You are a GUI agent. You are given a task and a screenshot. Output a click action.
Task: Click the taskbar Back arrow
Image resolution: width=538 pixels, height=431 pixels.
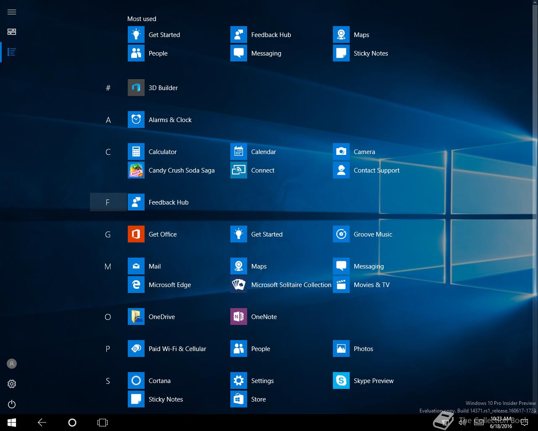(x=42, y=423)
